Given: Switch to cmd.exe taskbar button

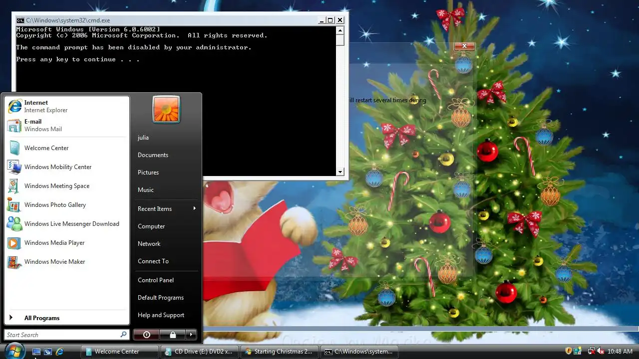Looking at the screenshot, I should [x=359, y=352].
